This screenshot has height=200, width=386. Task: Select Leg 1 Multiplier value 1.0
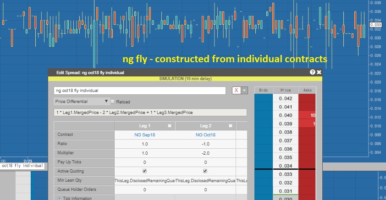point(144,153)
